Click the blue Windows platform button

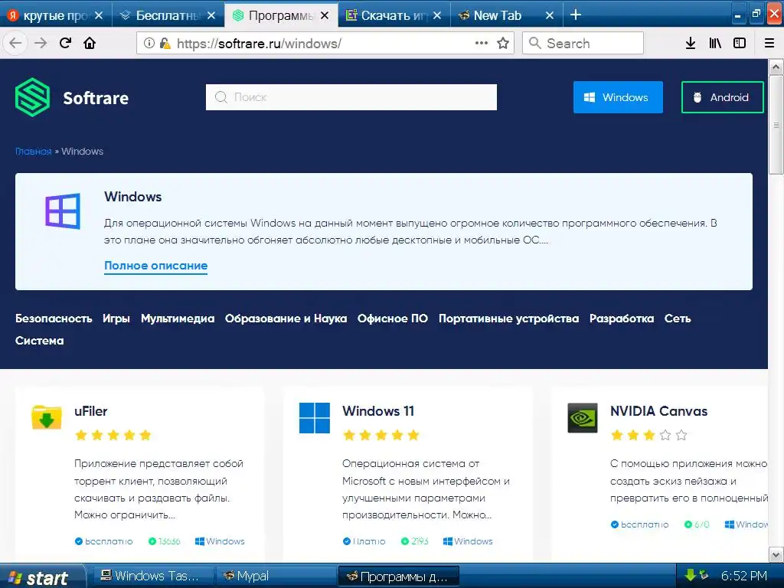[x=618, y=97]
